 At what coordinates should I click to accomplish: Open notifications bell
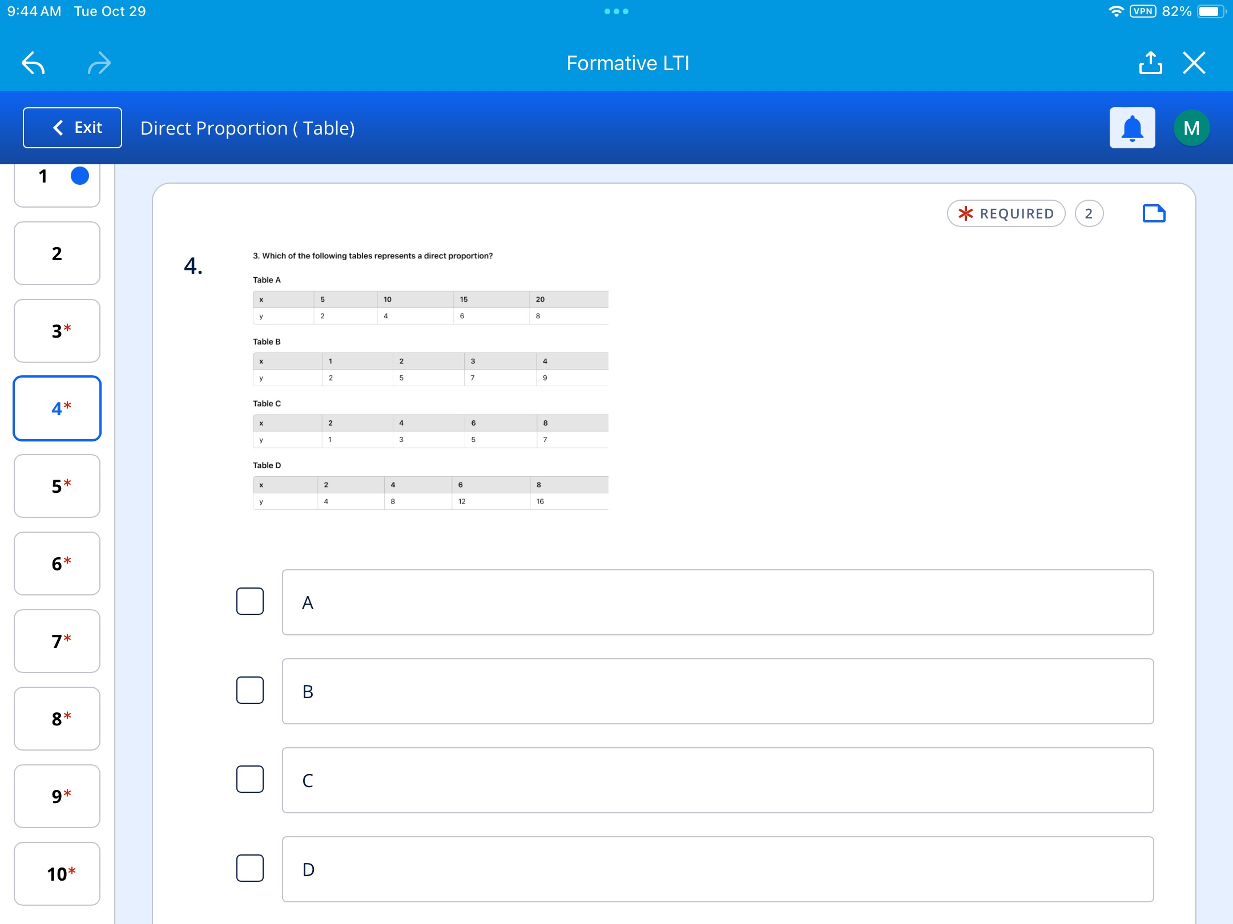[x=1133, y=128]
